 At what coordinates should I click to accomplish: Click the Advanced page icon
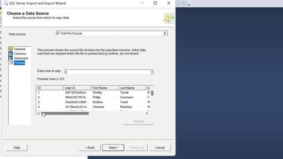tap(11, 58)
